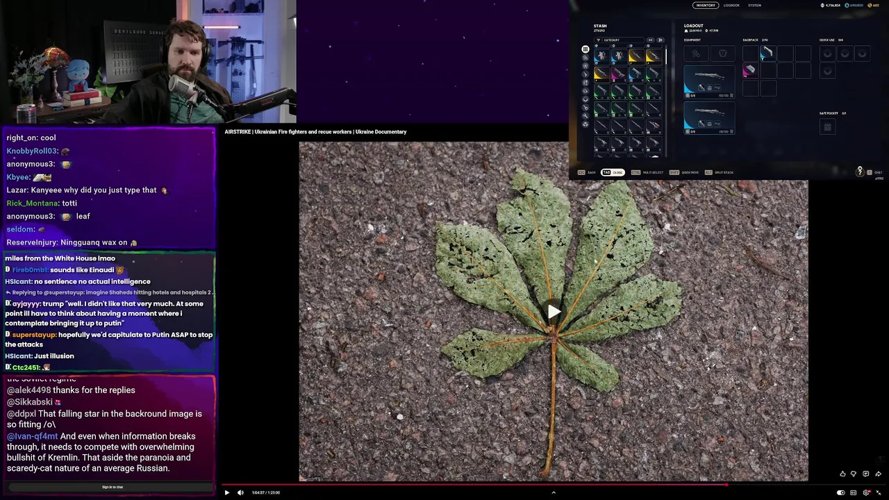Expand the chevron at the bottom center of the player
The image size is (889, 500).
coord(554,492)
